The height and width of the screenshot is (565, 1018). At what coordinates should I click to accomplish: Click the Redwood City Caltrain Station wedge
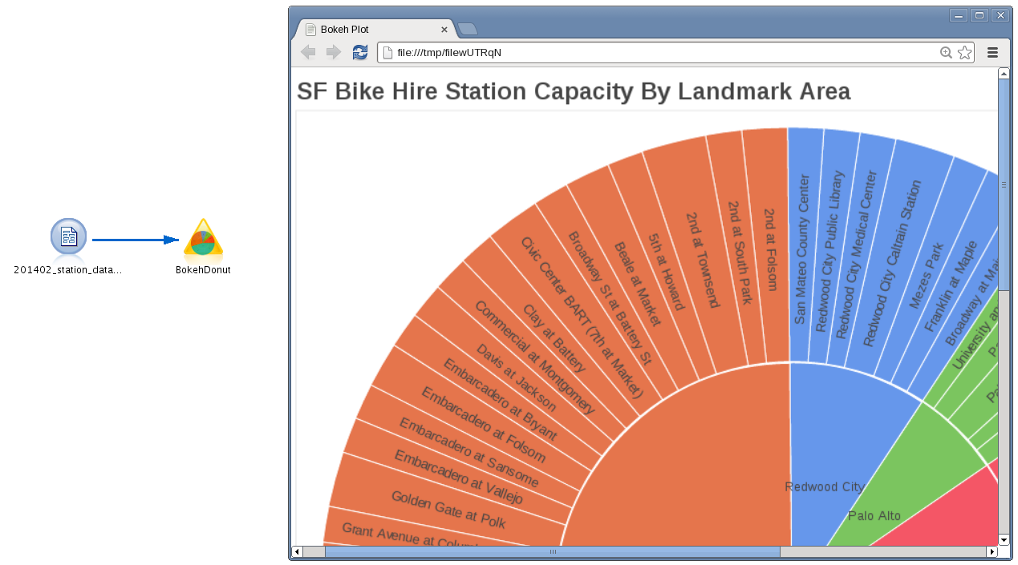tap(890, 264)
